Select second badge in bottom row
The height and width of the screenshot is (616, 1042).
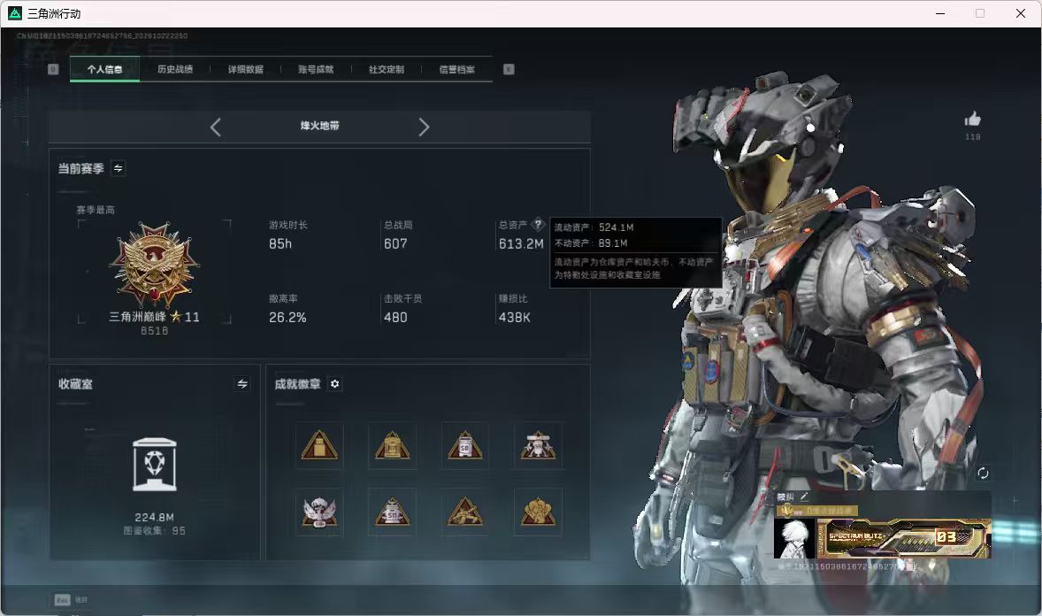point(392,512)
